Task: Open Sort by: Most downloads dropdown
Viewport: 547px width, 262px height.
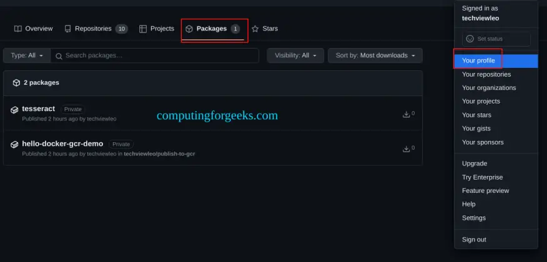Action: click(x=375, y=56)
